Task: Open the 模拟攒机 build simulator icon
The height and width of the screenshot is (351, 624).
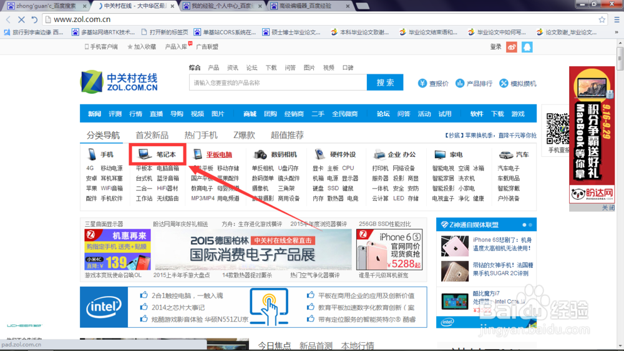Action: 504,83
